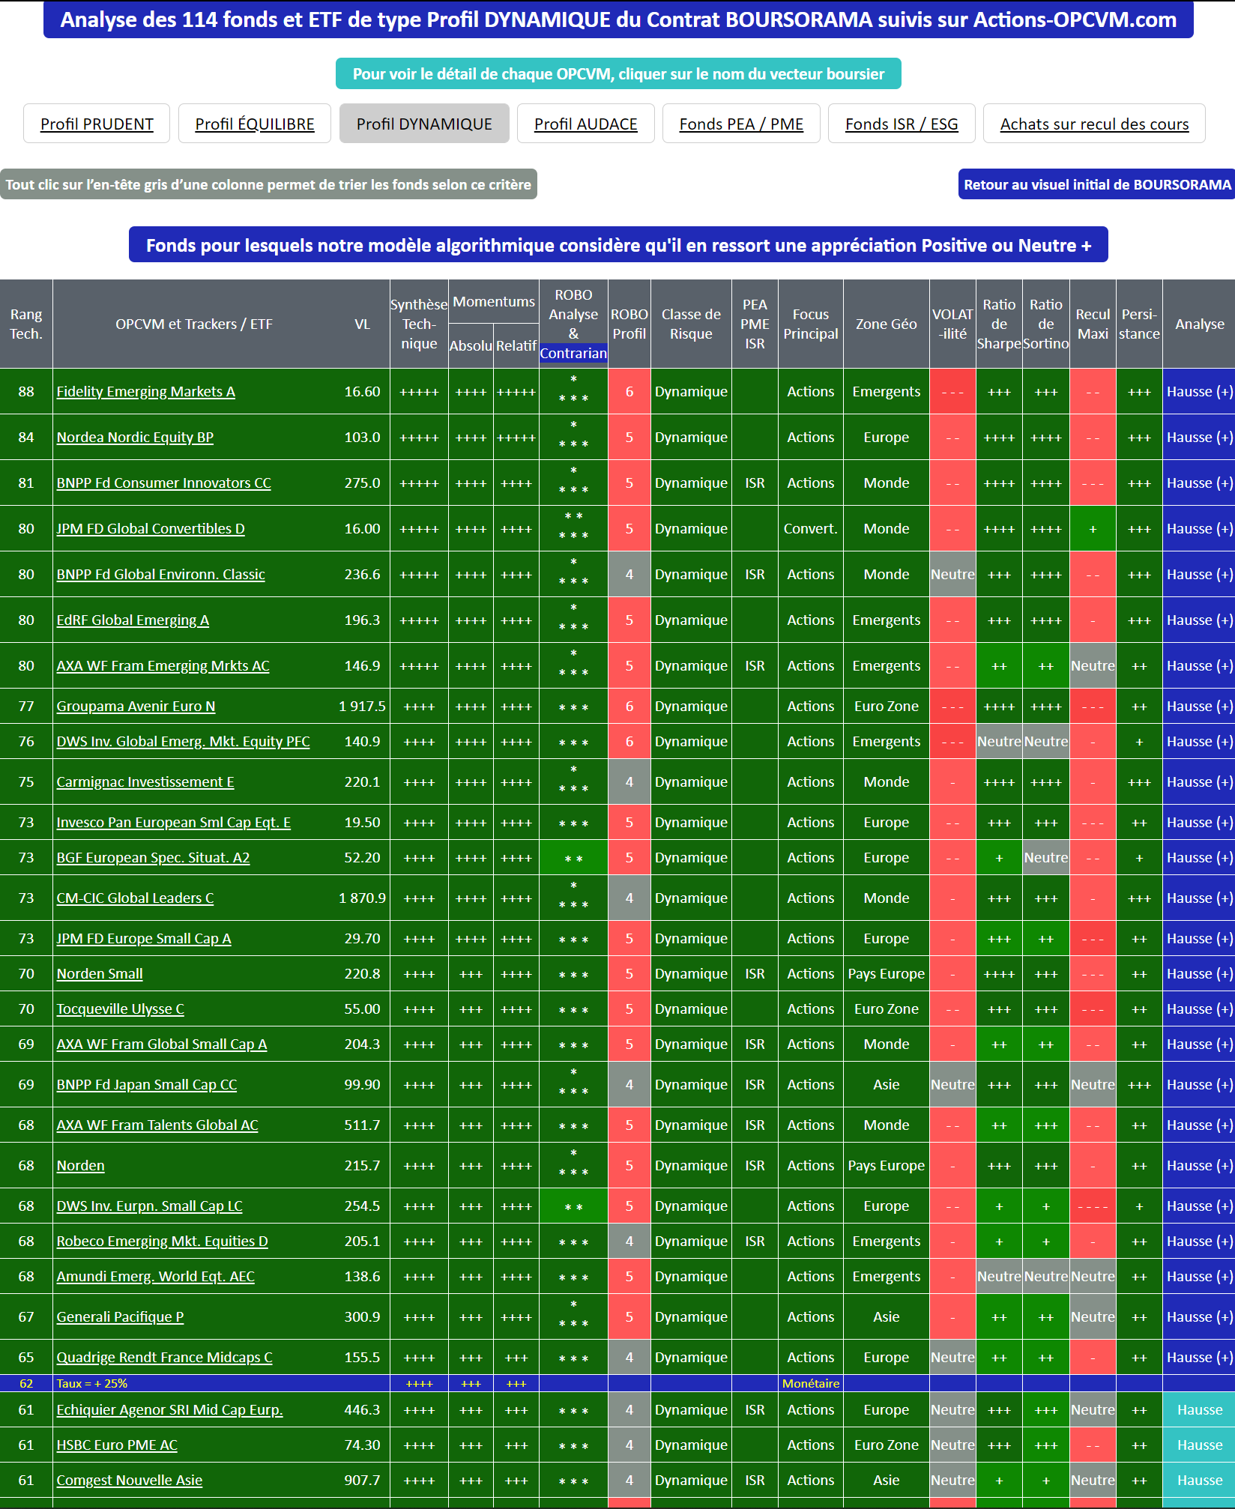1235x1509 pixels.
Task: Sort by Ratio de Sharpe header
Action: coord(999,324)
